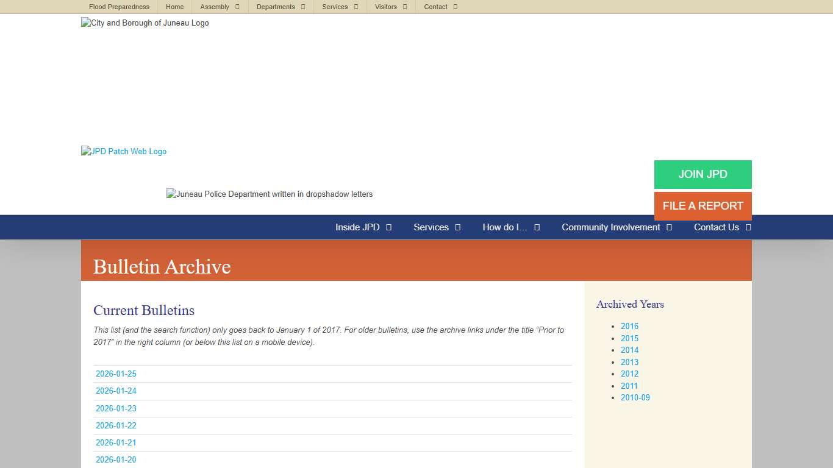
Task: Open the 2026-01-25 bulletin
Action: [x=116, y=374]
